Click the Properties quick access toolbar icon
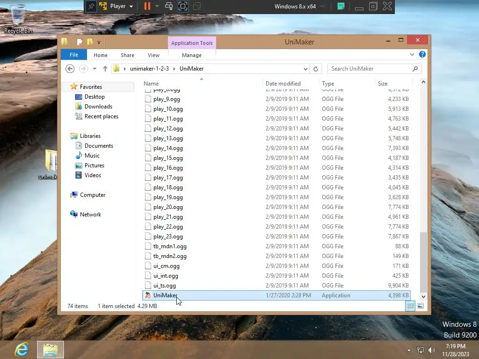 click(80, 42)
